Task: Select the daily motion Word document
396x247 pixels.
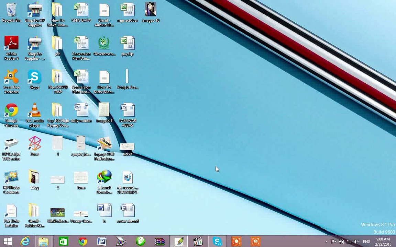Action: 81,113
